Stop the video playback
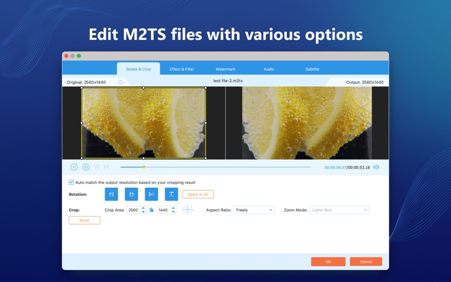Screen dimensions: 451x282 point(86,167)
